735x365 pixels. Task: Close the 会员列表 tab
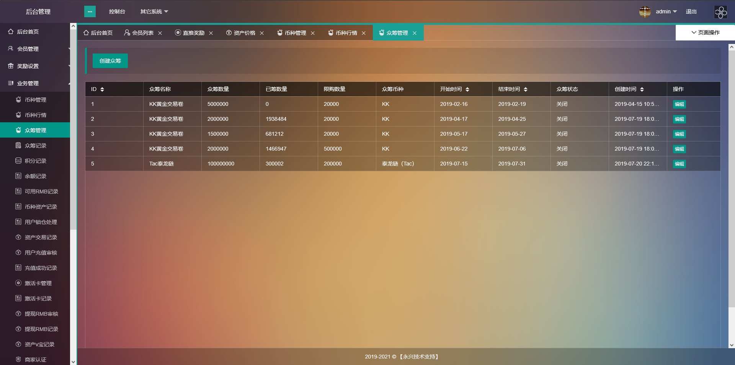tap(160, 33)
